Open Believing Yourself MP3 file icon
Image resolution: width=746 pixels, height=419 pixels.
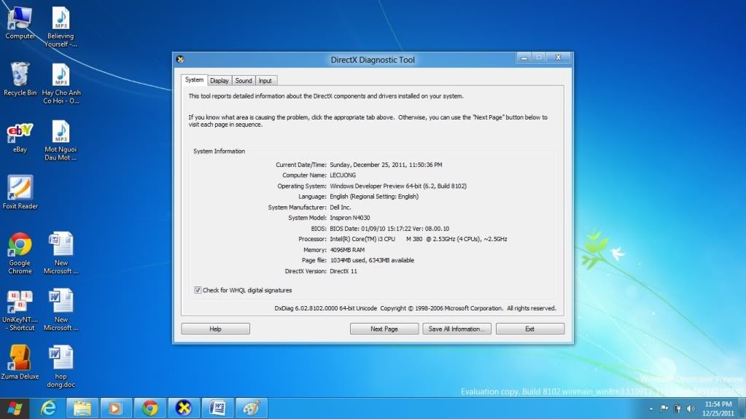pos(61,26)
